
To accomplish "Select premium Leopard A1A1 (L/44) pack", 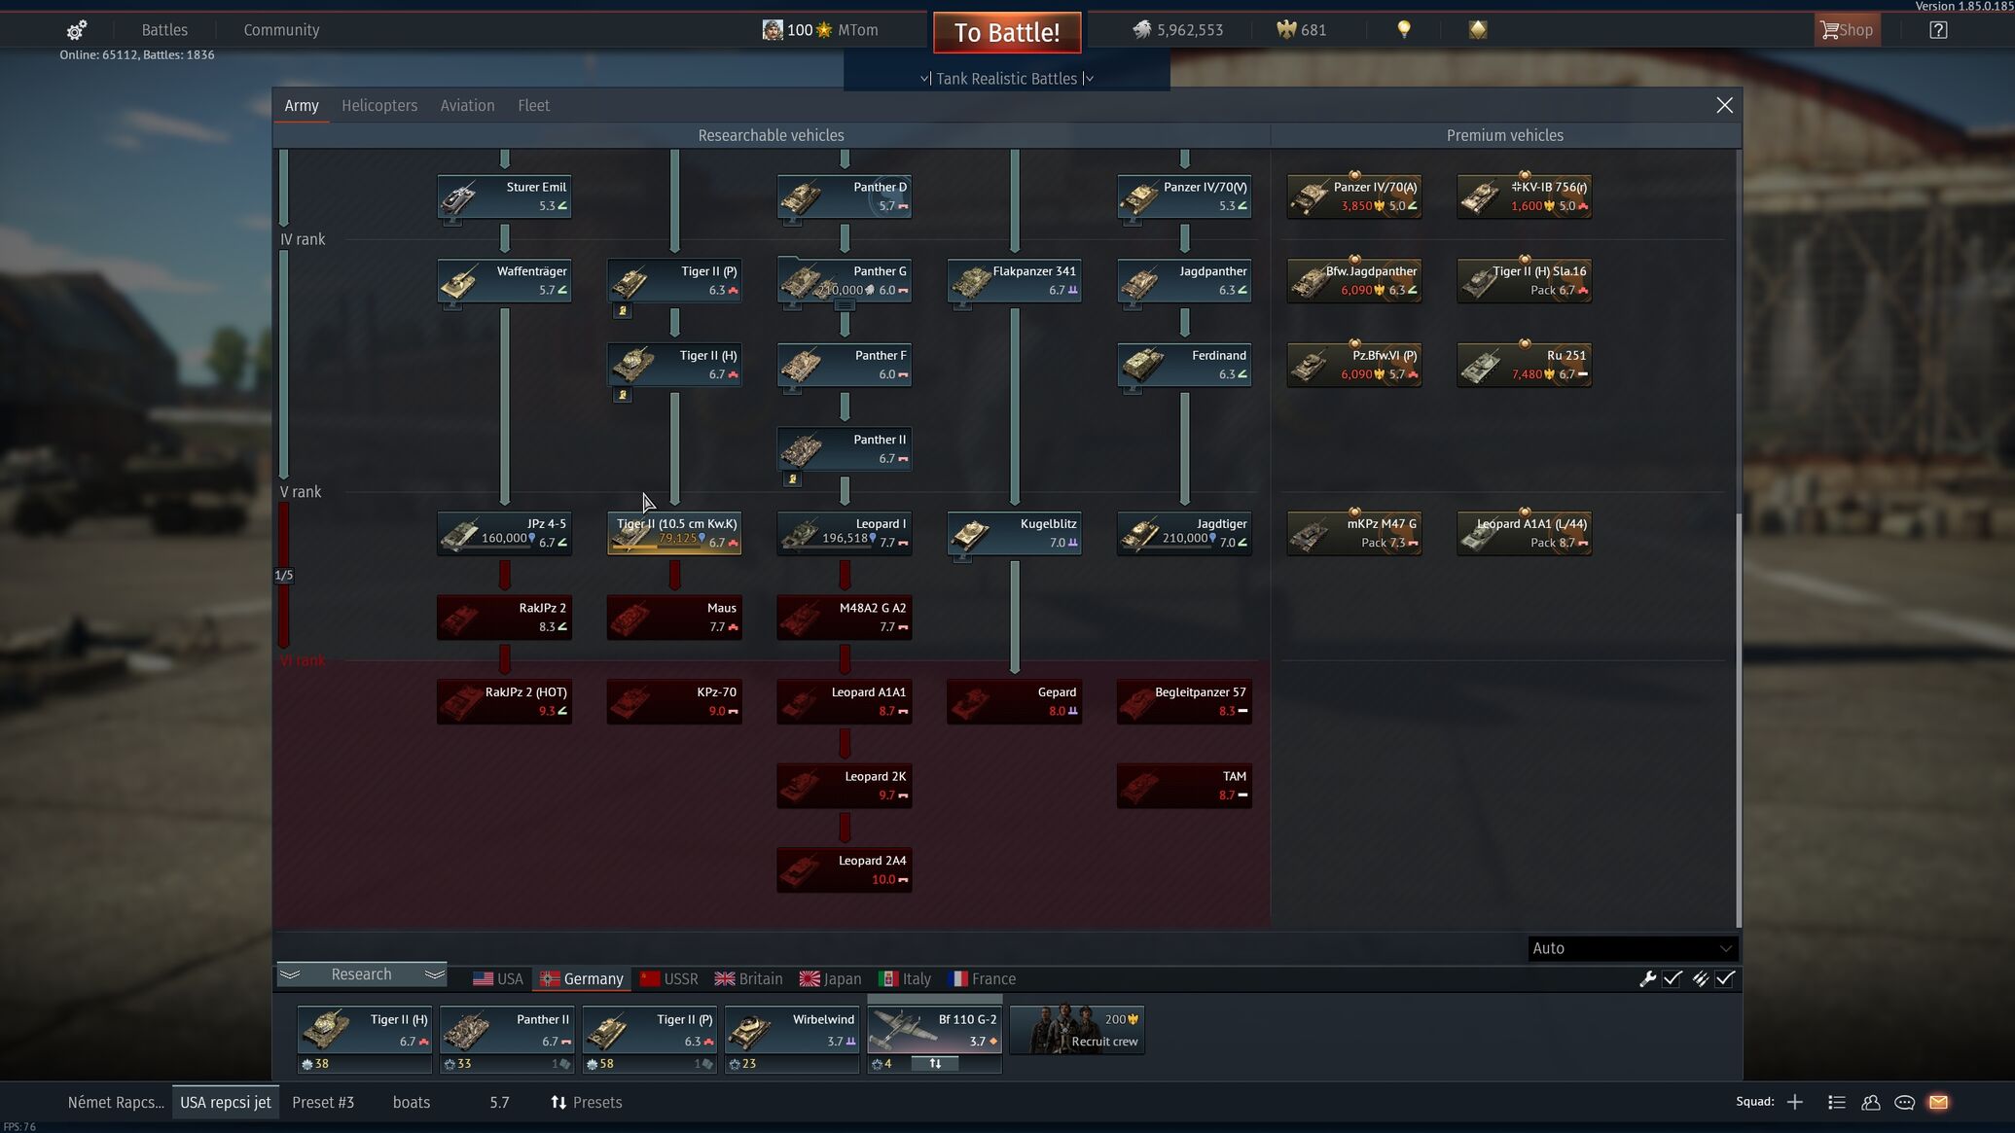I will click(1524, 533).
